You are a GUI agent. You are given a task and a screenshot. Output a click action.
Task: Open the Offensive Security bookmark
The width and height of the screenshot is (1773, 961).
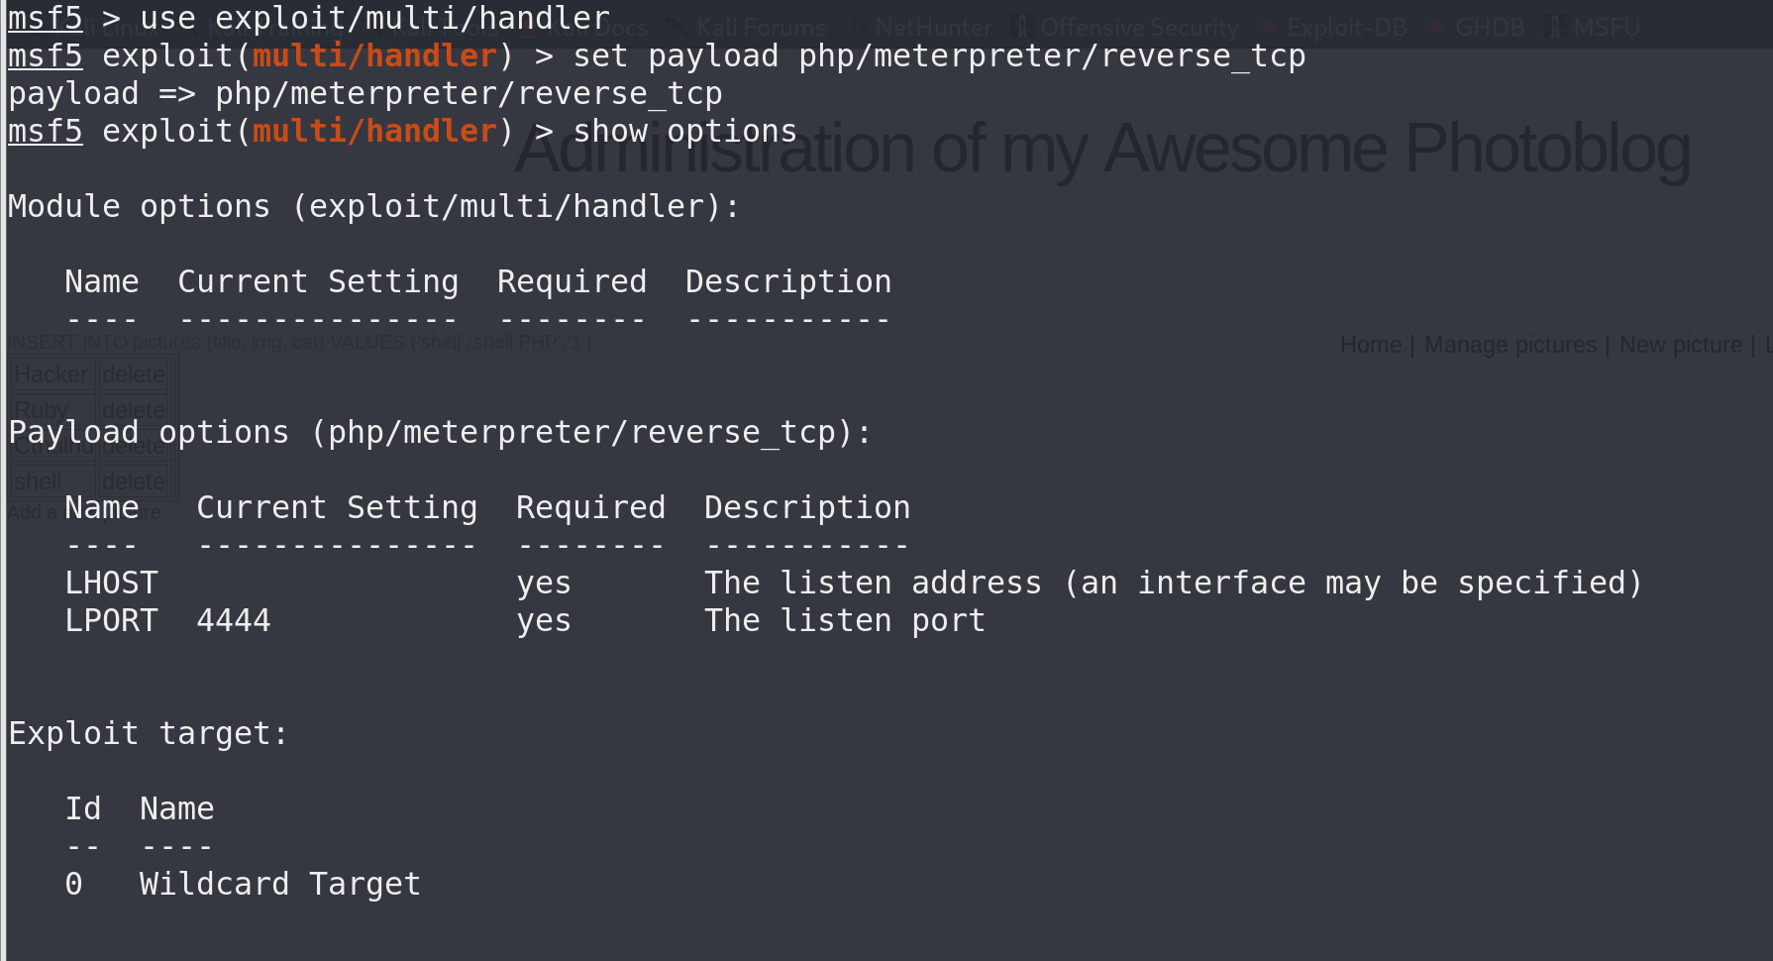(1139, 28)
